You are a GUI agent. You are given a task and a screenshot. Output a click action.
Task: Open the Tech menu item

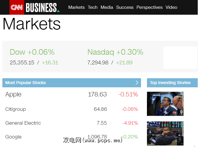click(93, 7)
